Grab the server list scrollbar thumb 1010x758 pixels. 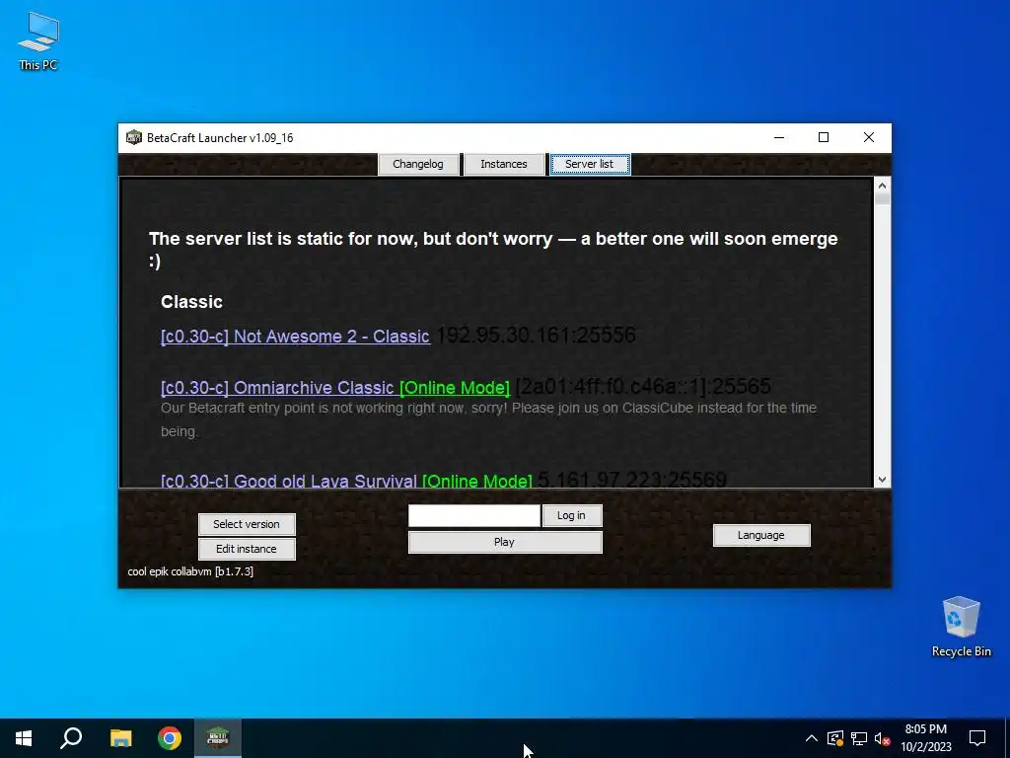883,198
